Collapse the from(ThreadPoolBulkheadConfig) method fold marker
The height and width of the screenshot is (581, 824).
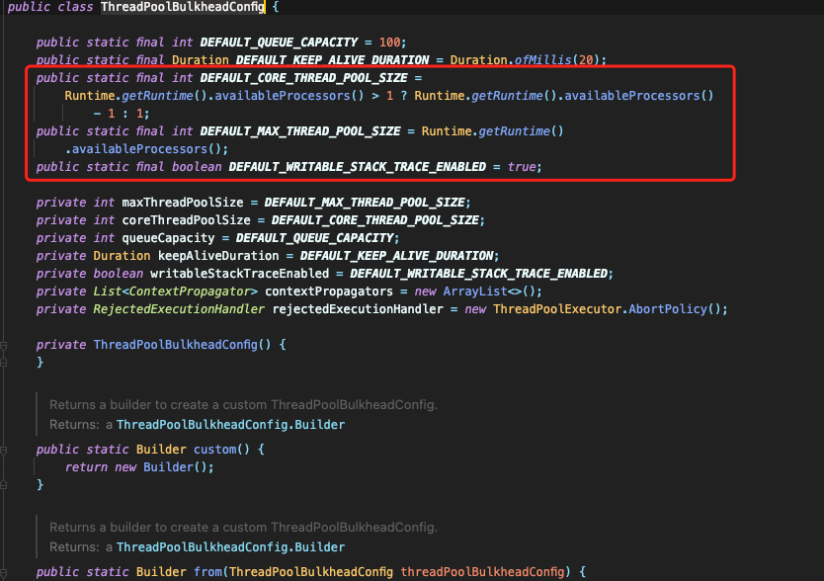3,572
